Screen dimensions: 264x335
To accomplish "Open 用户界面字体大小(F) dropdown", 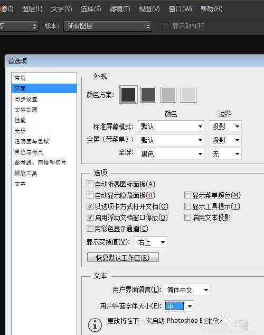I will tap(179, 306).
